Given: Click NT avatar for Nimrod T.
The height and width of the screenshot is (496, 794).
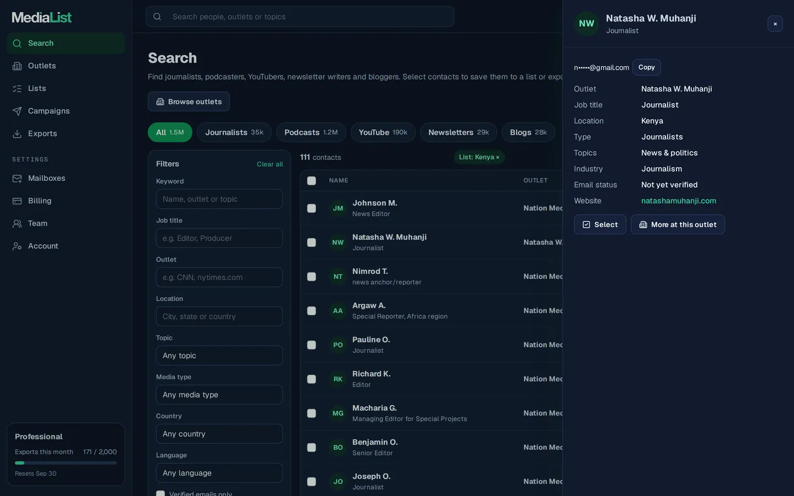Looking at the screenshot, I should pos(338,277).
